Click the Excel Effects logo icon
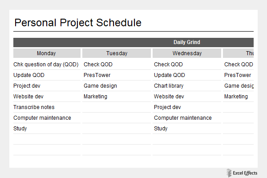This screenshot has width=267, height=178. (x=229, y=173)
